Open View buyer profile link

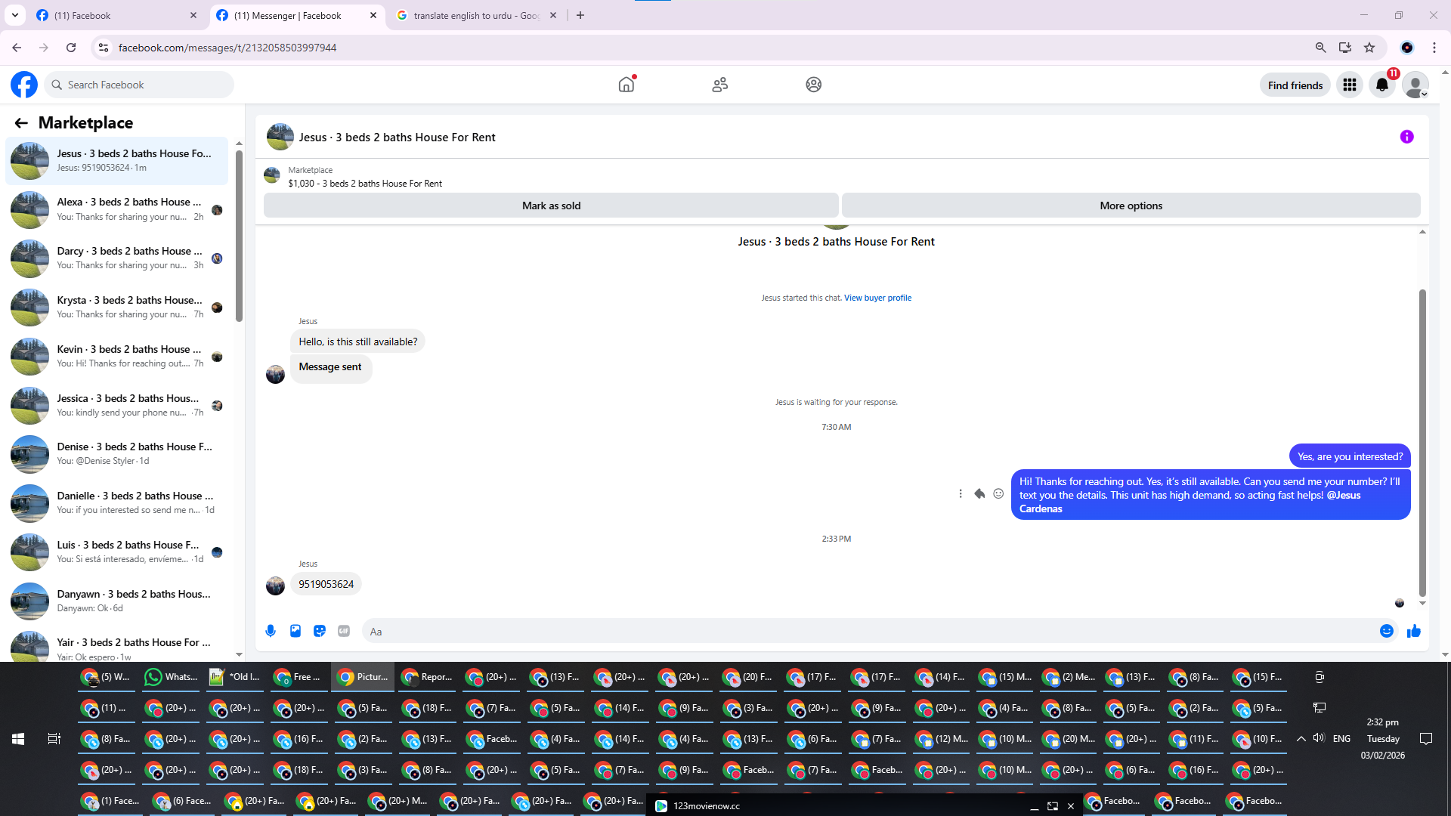tap(877, 298)
